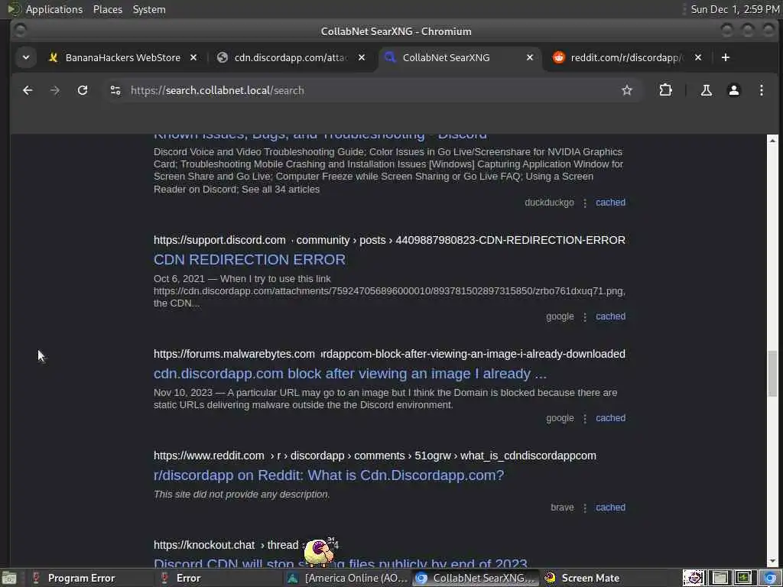Image resolution: width=783 pixels, height=587 pixels.
Task: Open the Extensions puzzle icon
Action: pos(666,90)
